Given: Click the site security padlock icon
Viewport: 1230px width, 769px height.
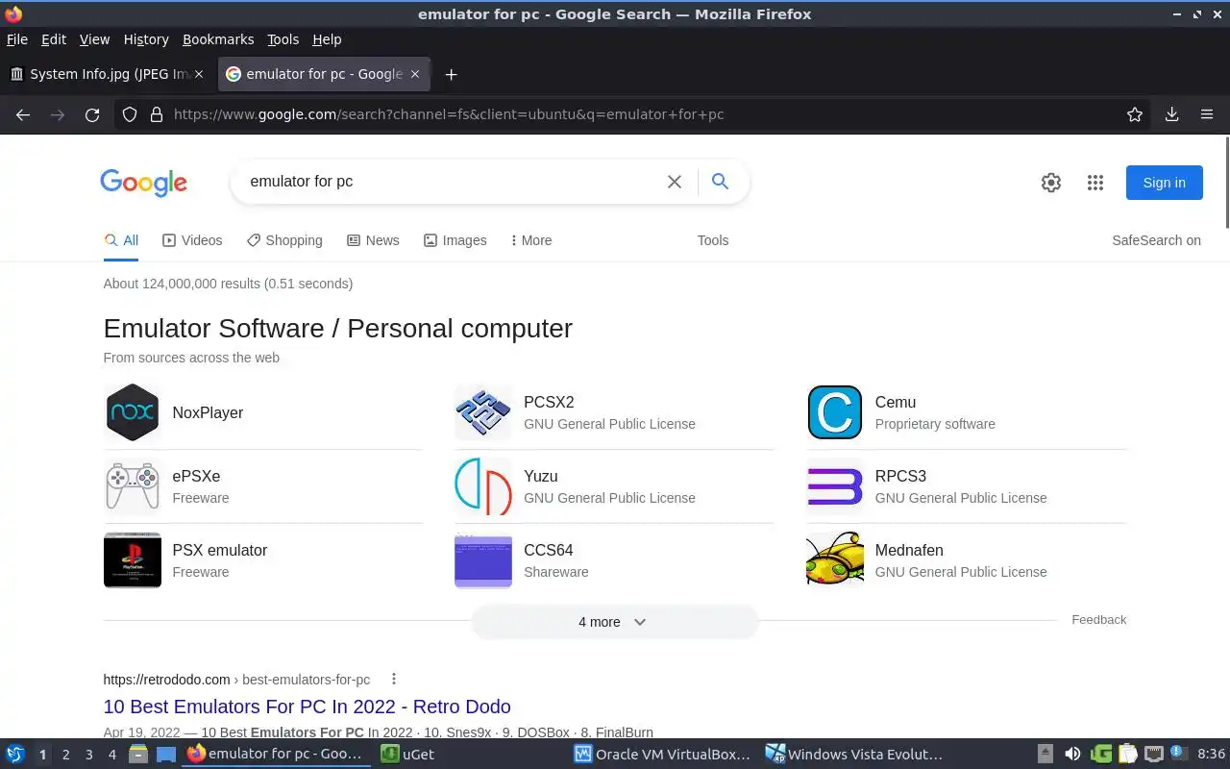Looking at the screenshot, I should (157, 114).
